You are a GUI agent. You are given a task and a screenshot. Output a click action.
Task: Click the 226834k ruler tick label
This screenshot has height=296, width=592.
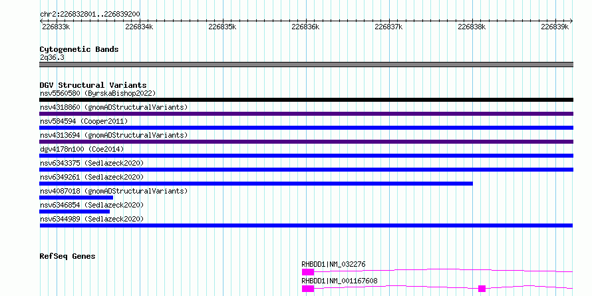pyautogui.click(x=139, y=27)
